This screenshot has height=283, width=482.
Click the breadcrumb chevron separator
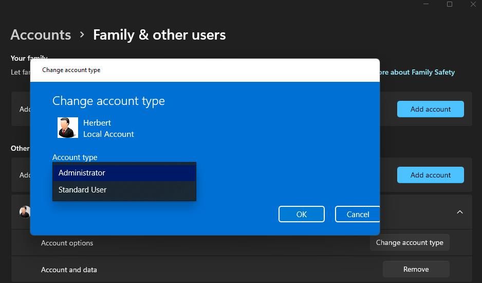82,35
